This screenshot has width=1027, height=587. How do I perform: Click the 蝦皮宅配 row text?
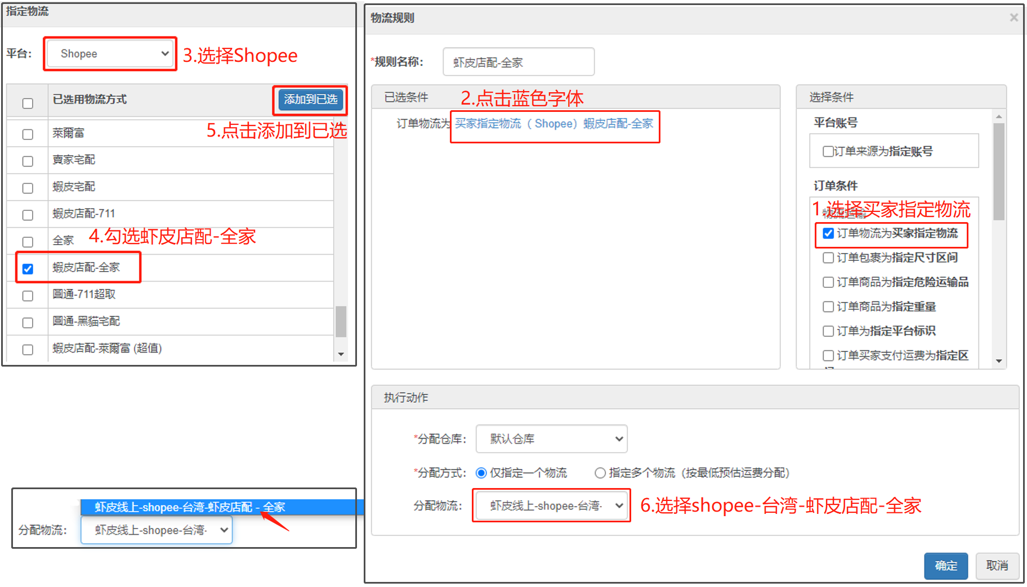(74, 187)
